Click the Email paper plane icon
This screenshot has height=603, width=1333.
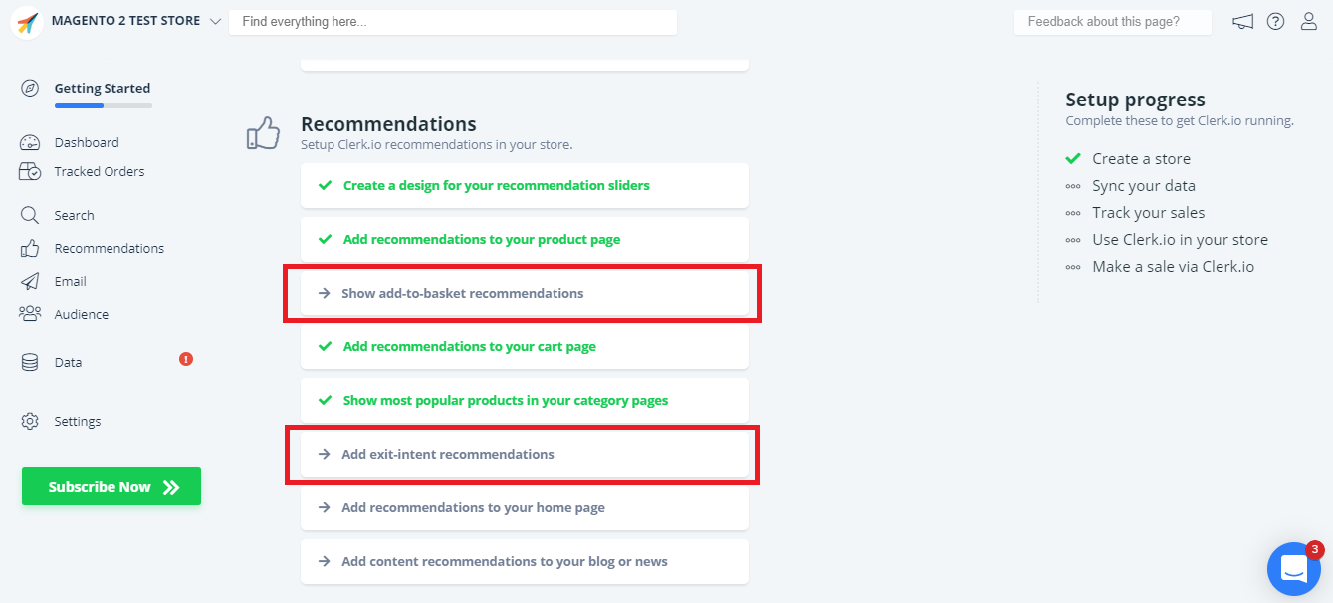(x=30, y=282)
